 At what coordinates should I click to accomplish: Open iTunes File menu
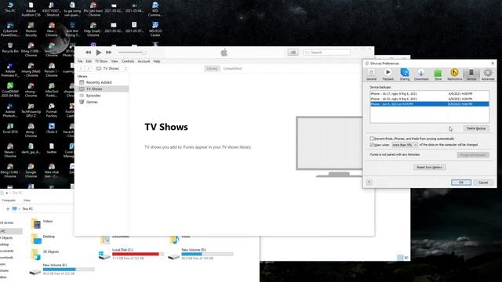coord(80,61)
